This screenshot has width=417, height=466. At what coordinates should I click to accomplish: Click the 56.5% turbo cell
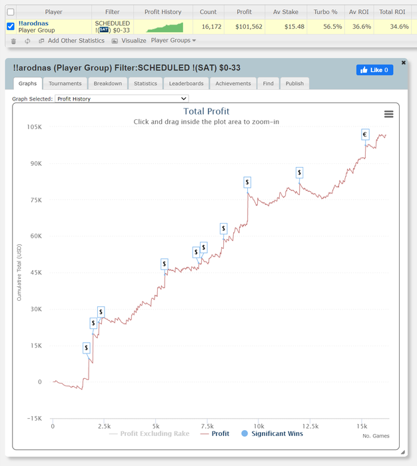coord(326,27)
